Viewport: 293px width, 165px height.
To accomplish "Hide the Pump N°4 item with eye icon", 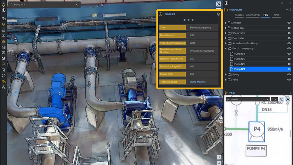I will pyautogui.click(x=289, y=69).
